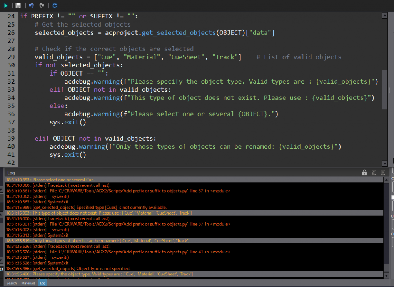The width and height of the screenshot is (394, 287).
Task: Close the Log panel
Action: click(x=383, y=173)
